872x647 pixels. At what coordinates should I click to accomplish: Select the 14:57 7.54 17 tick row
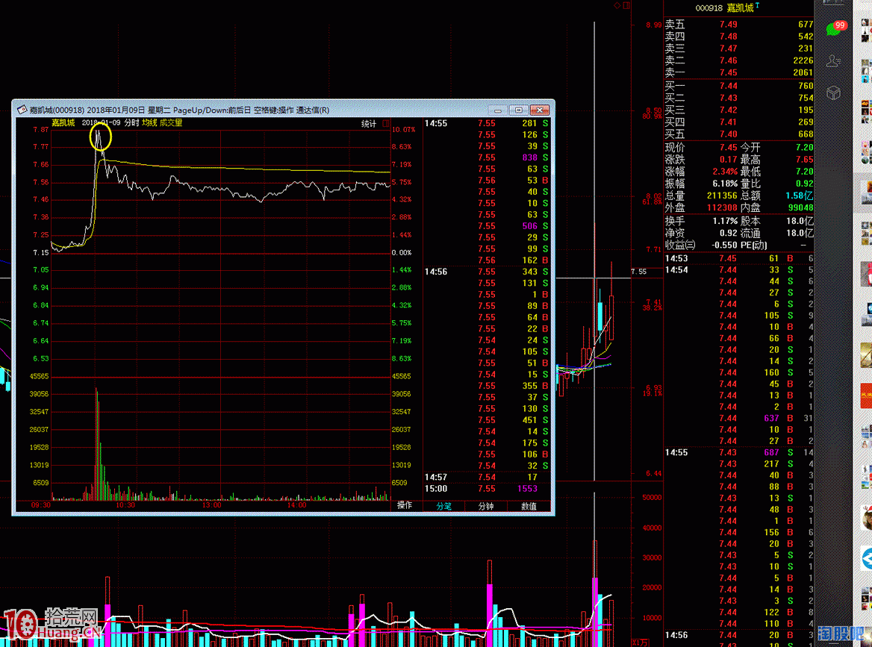point(487,477)
